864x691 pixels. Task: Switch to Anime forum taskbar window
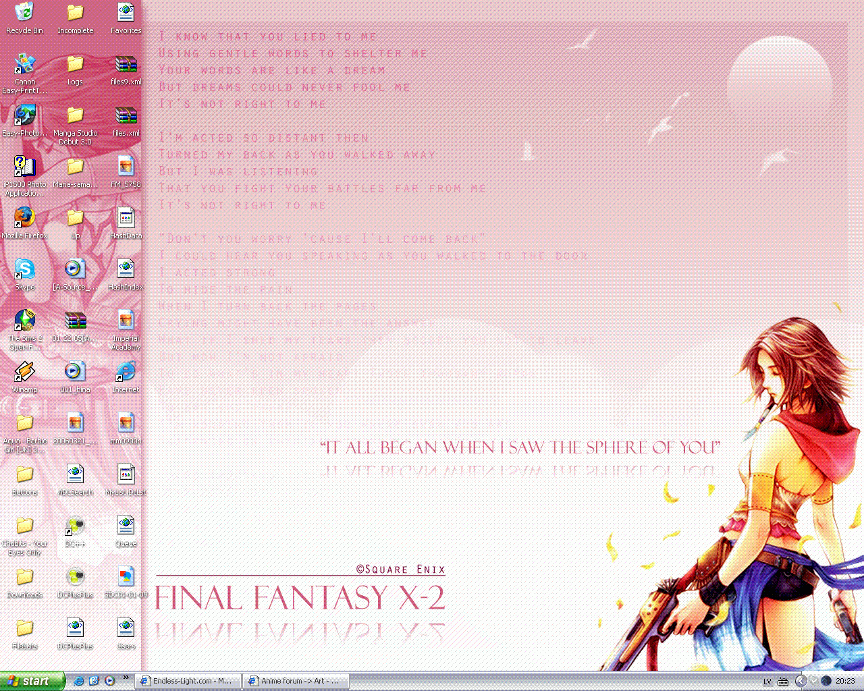coord(296,681)
